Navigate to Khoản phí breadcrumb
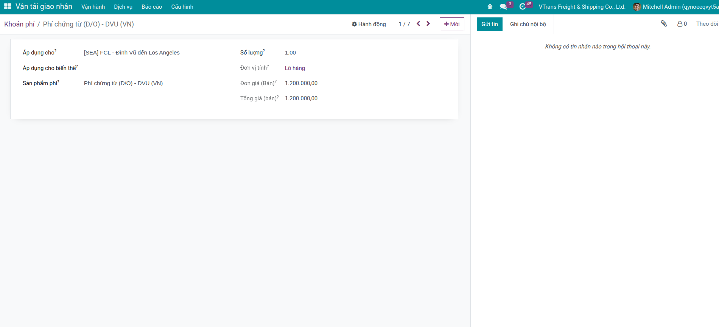 pos(19,24)
